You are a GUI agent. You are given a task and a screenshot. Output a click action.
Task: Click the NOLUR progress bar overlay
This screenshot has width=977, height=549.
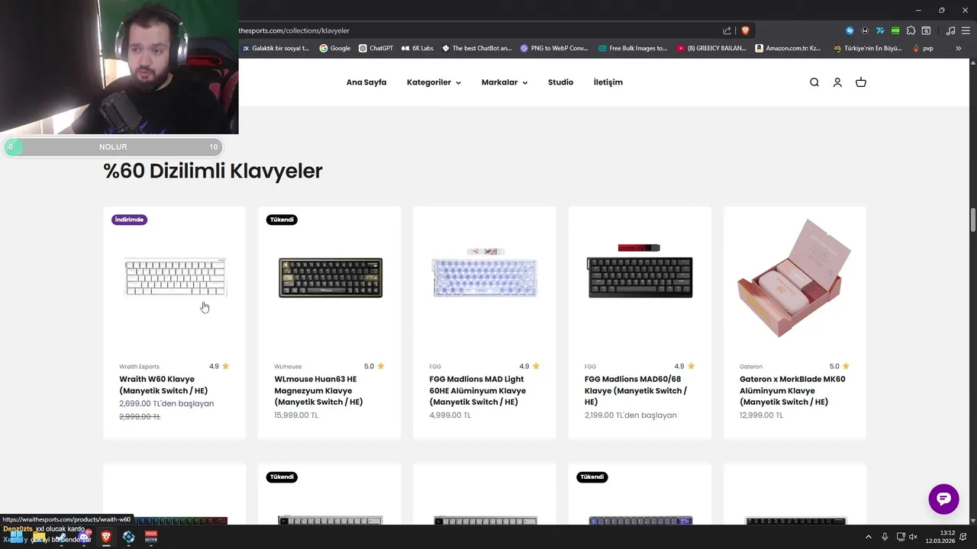coord(113,147)
